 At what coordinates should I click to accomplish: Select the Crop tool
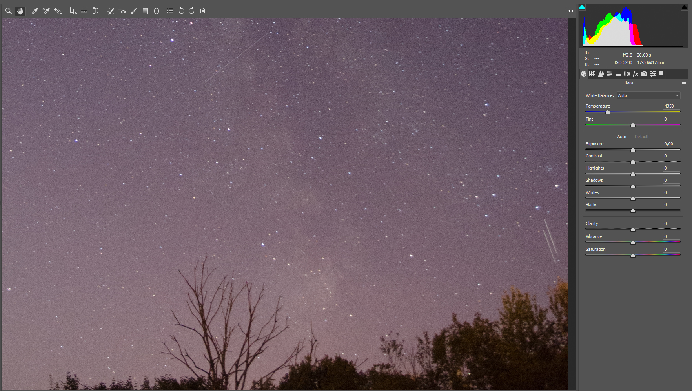pos(72,11)
